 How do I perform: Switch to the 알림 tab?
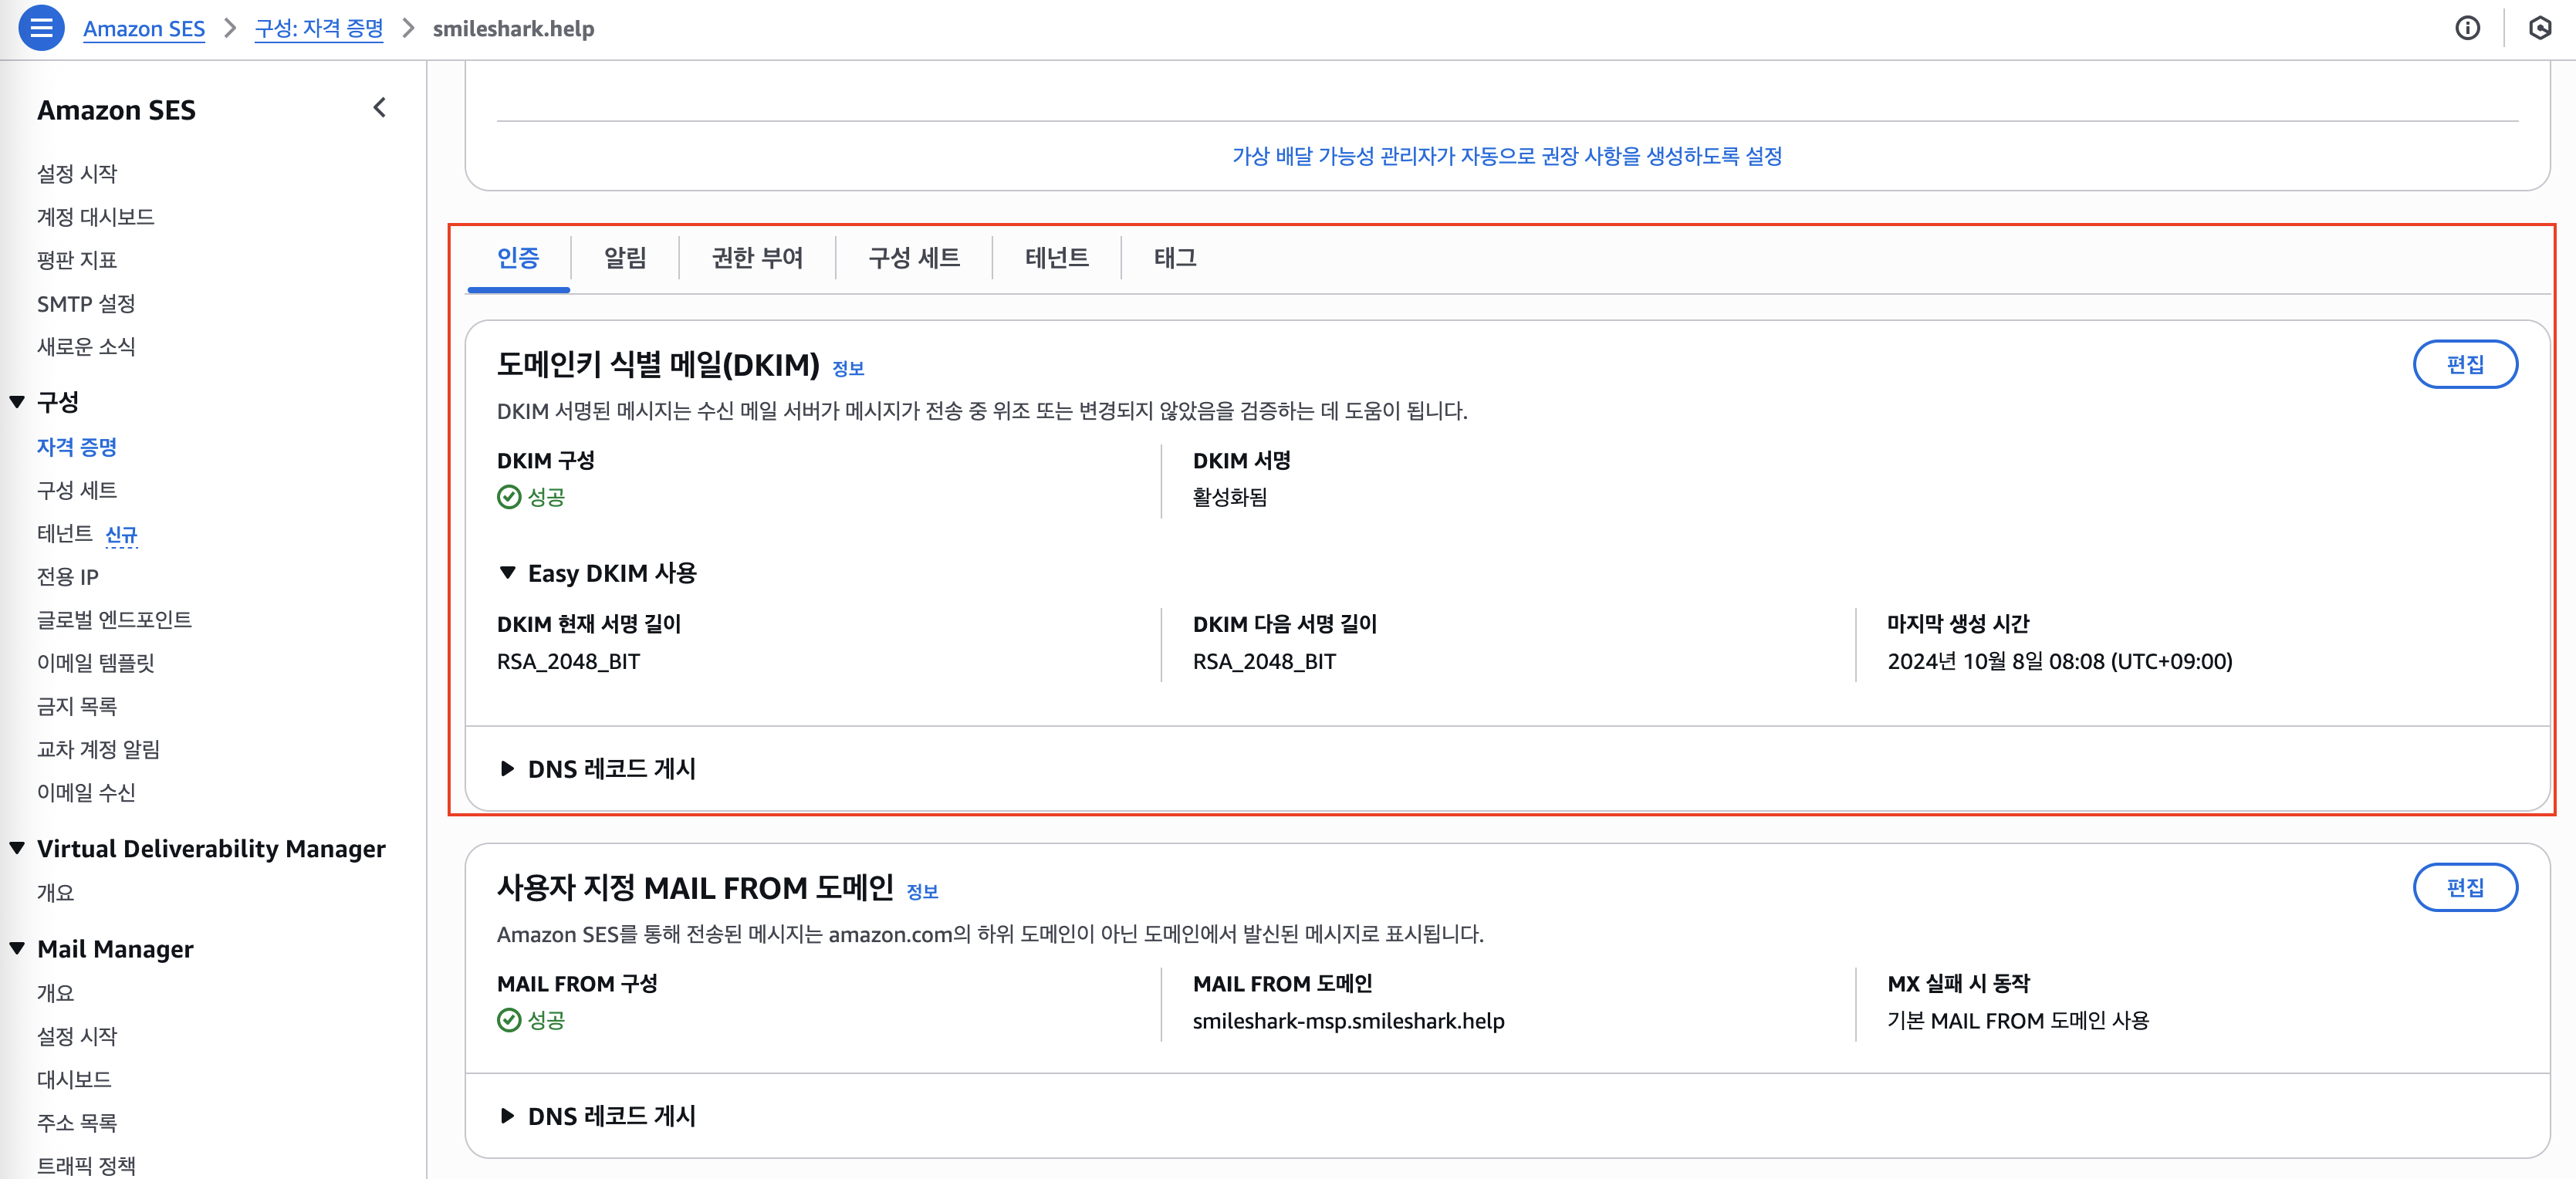(x=625, y=258)
